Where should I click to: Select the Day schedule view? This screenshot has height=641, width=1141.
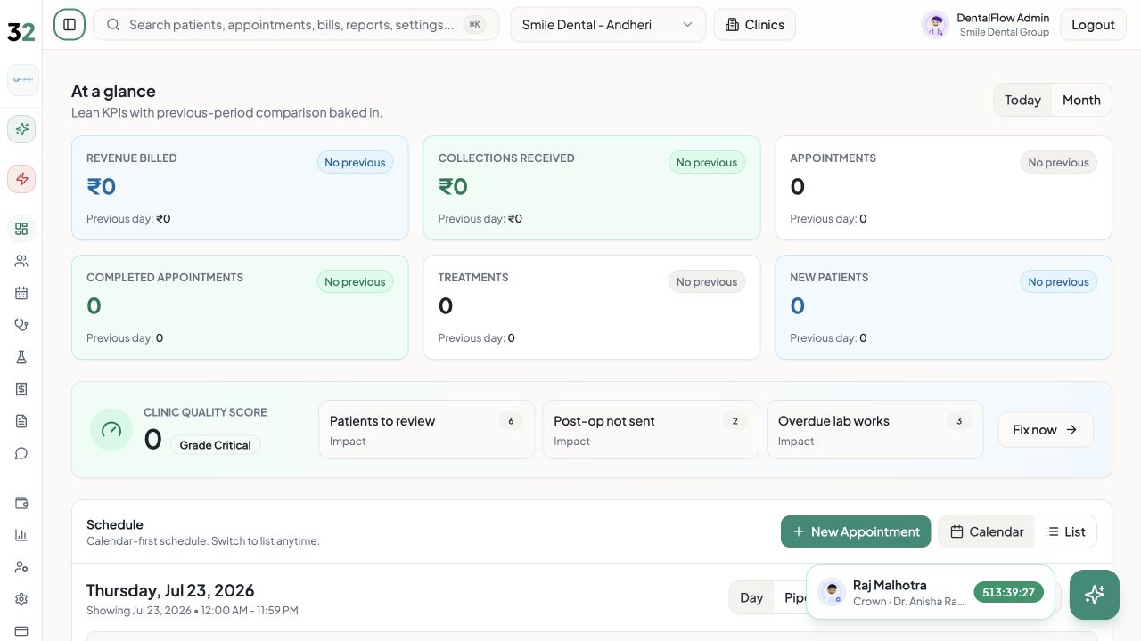coord(751,597)
